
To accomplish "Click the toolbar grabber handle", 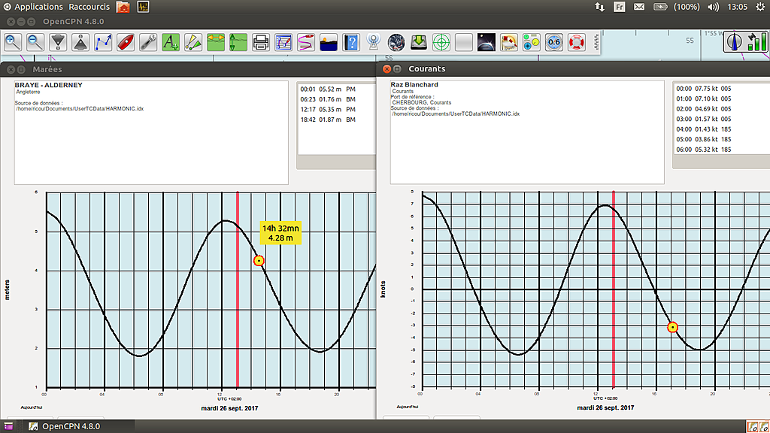I will point(596,42).
